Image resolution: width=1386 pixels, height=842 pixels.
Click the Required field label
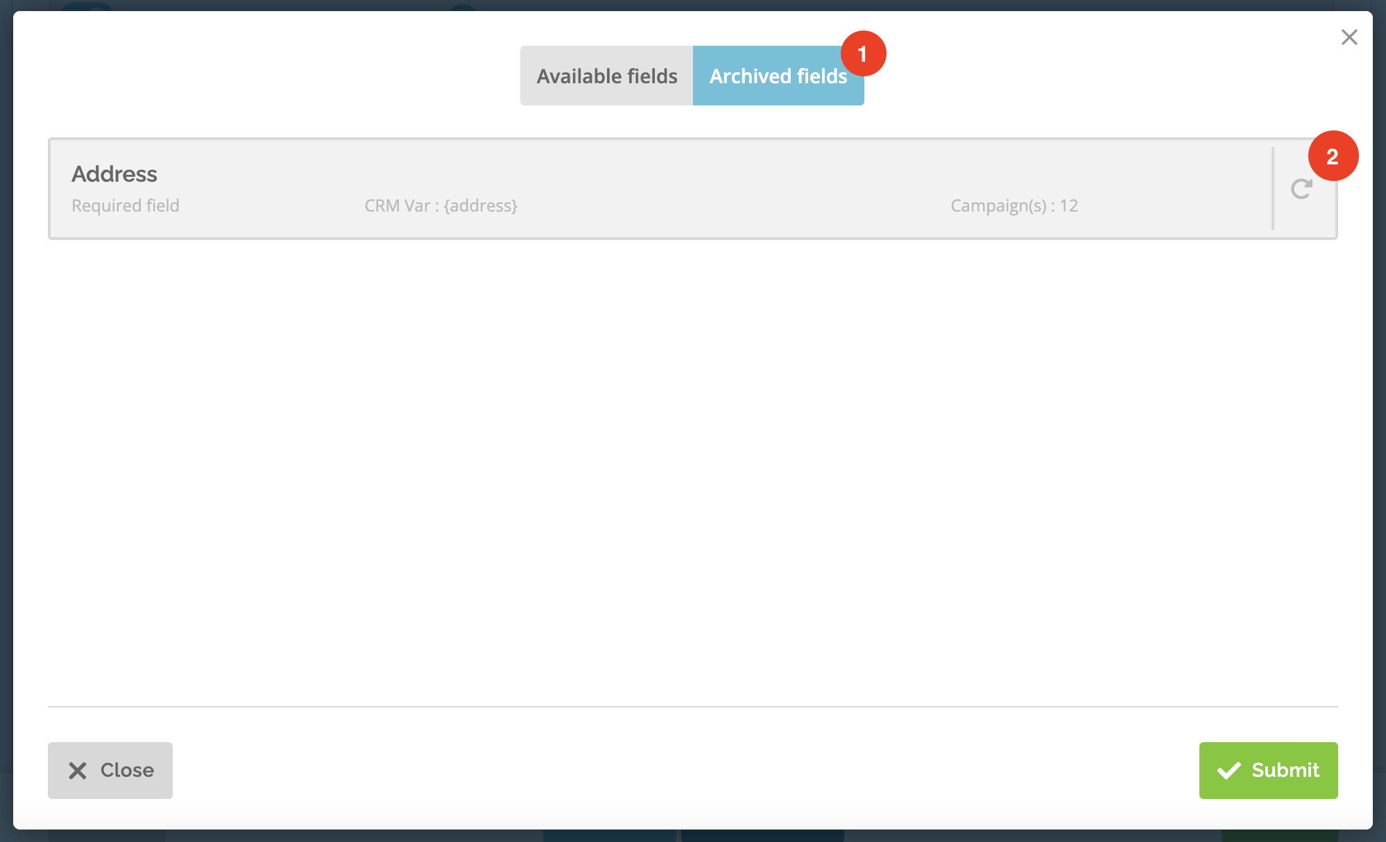click(x=125, y=205)
